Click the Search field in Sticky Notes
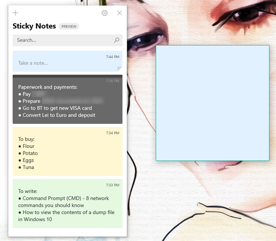 point(67,40)
